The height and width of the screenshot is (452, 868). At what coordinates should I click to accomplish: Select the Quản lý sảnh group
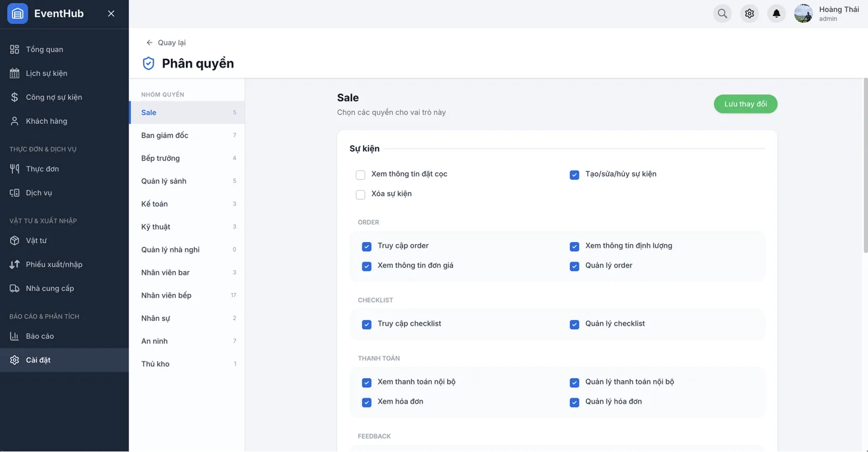187,181
